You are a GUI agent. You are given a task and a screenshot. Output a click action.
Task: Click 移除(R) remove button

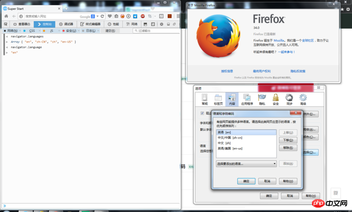(x=288, y=148)
